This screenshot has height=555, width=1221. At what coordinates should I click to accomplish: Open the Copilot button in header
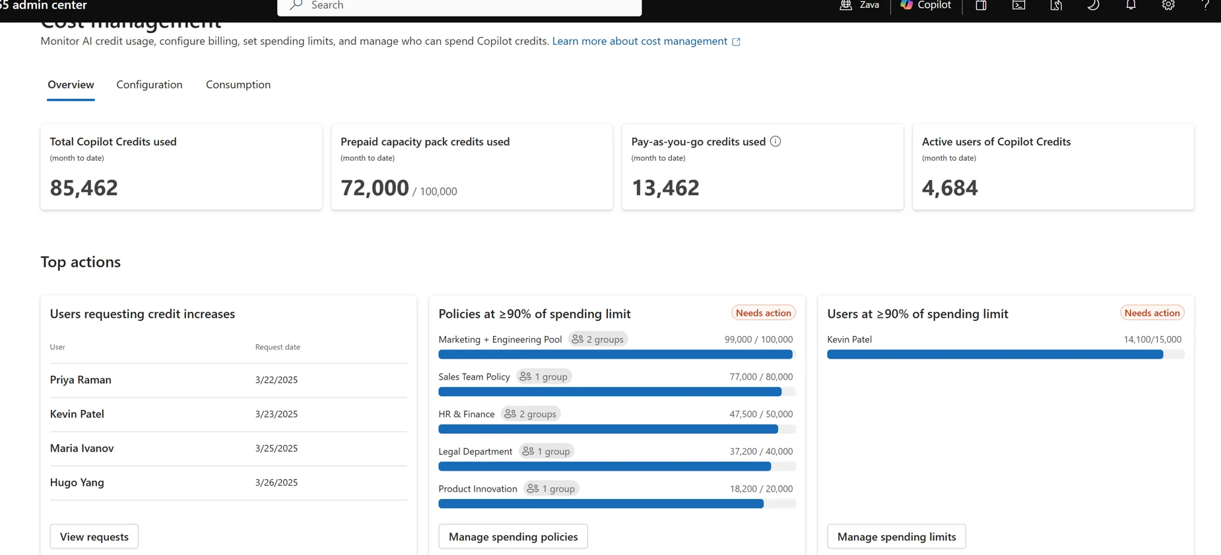click(926, 5)
